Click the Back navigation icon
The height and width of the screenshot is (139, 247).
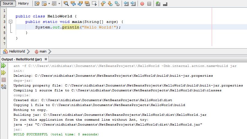click(x=44, y=3)
